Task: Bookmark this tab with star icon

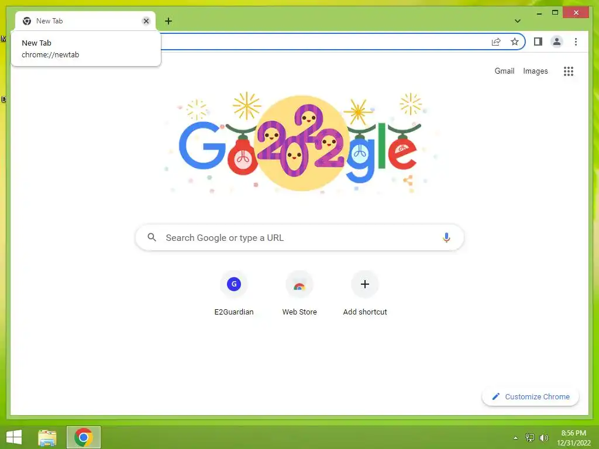Action: [515, 42]
